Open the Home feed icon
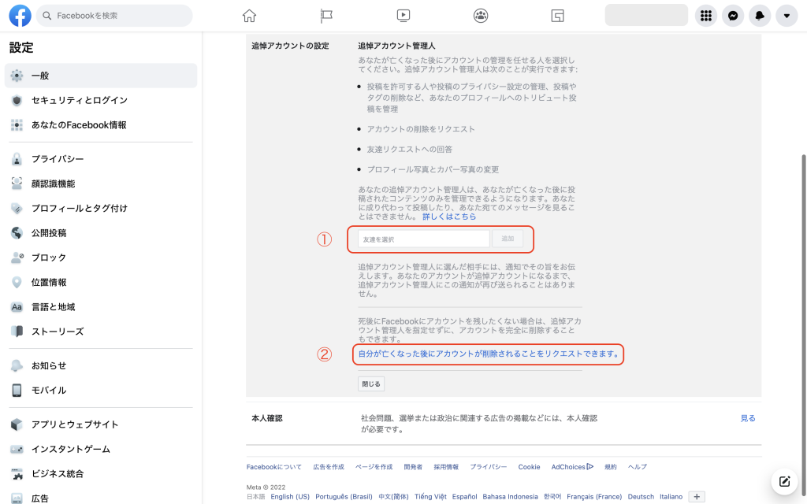This screenshot has width=807, height=504. click(249, 16)
